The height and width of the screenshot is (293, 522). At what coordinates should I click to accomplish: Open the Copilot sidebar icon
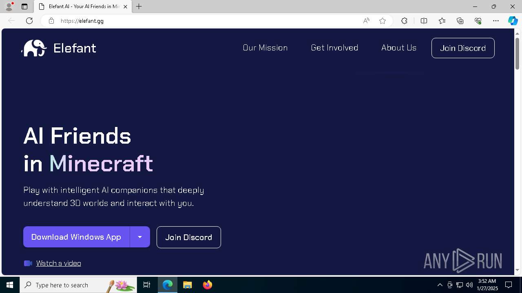[x=513, y=21]
